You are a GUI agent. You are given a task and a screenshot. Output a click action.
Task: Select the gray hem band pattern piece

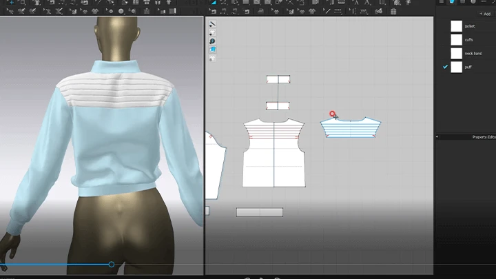(x=260, y=212)
